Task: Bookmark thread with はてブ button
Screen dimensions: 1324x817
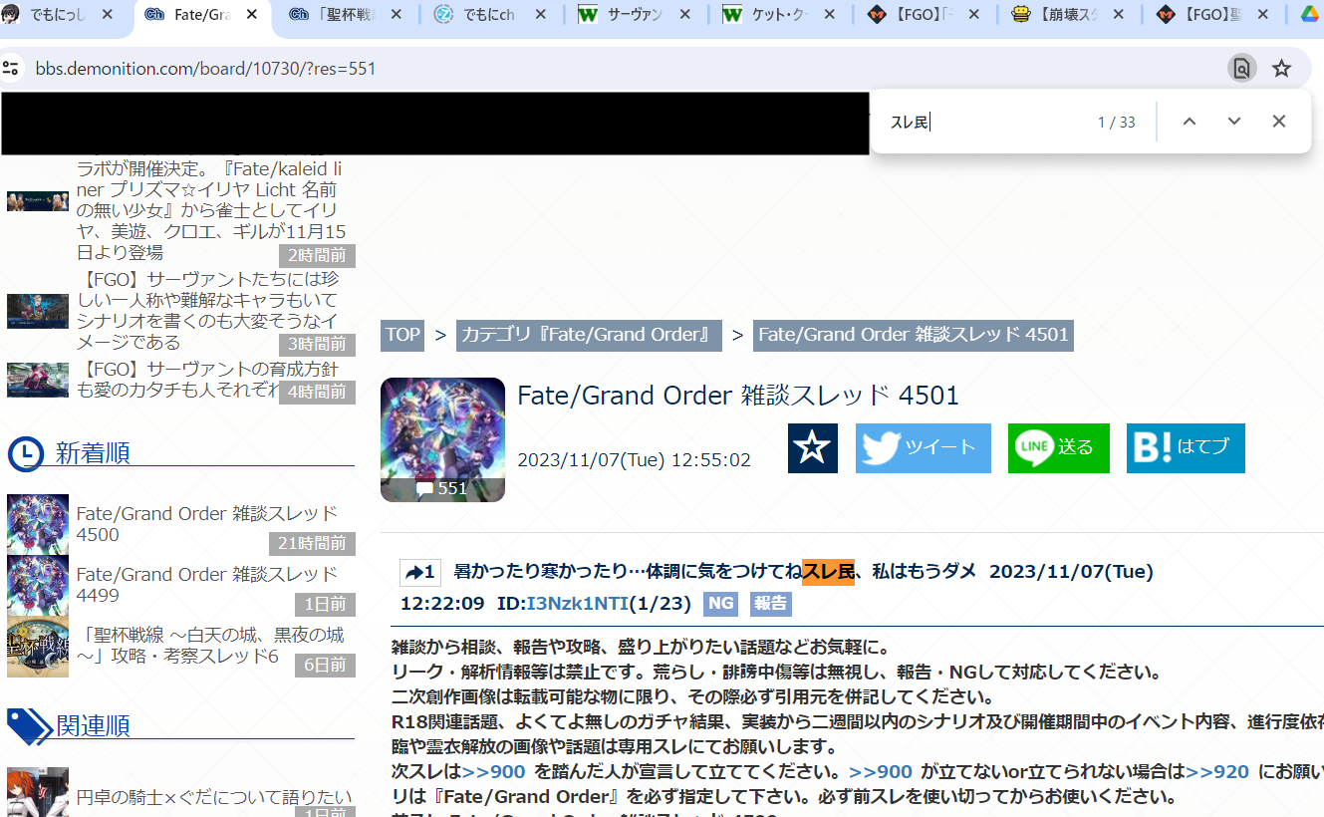Action: [1185, 448]
